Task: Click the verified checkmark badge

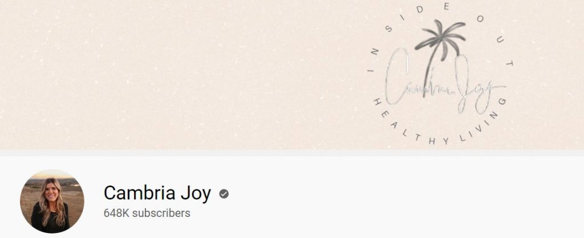Action: [224, 193]
